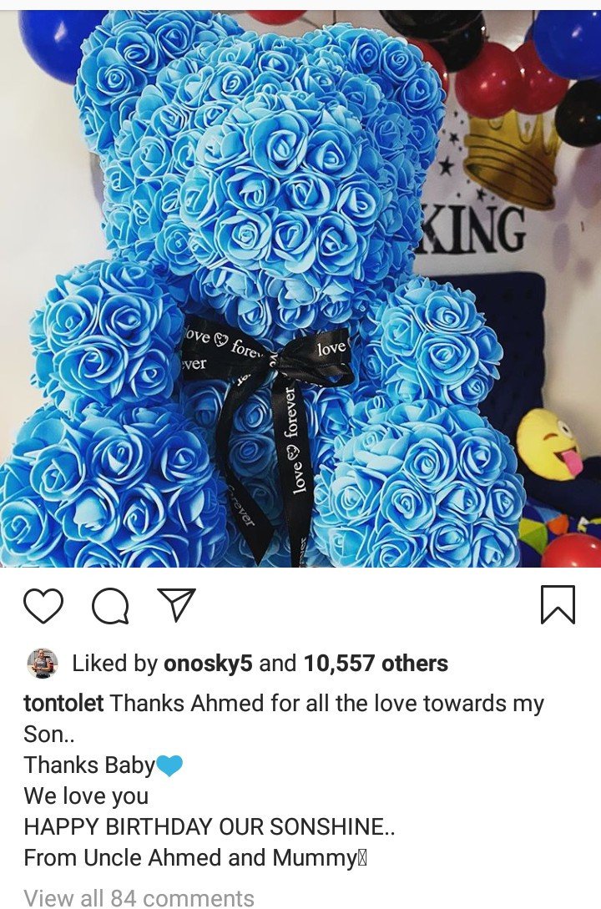Open onosky5's profile from likes
Viewport: 601px width, 909px height.
(x=208, y=664)
